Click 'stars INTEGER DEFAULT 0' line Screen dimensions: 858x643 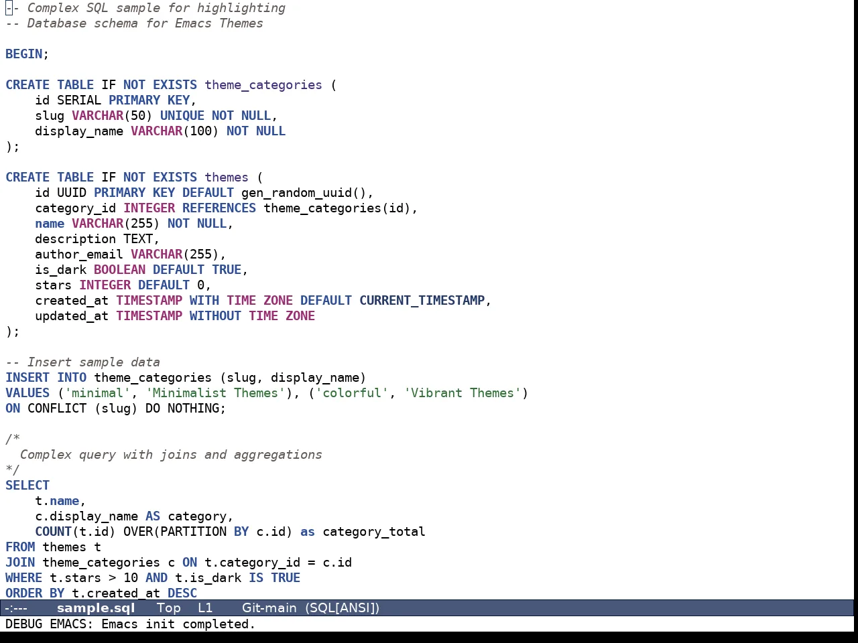click(123, 285)
